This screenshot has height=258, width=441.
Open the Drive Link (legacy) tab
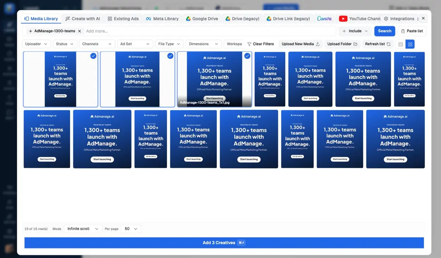(x=288, y=19)
